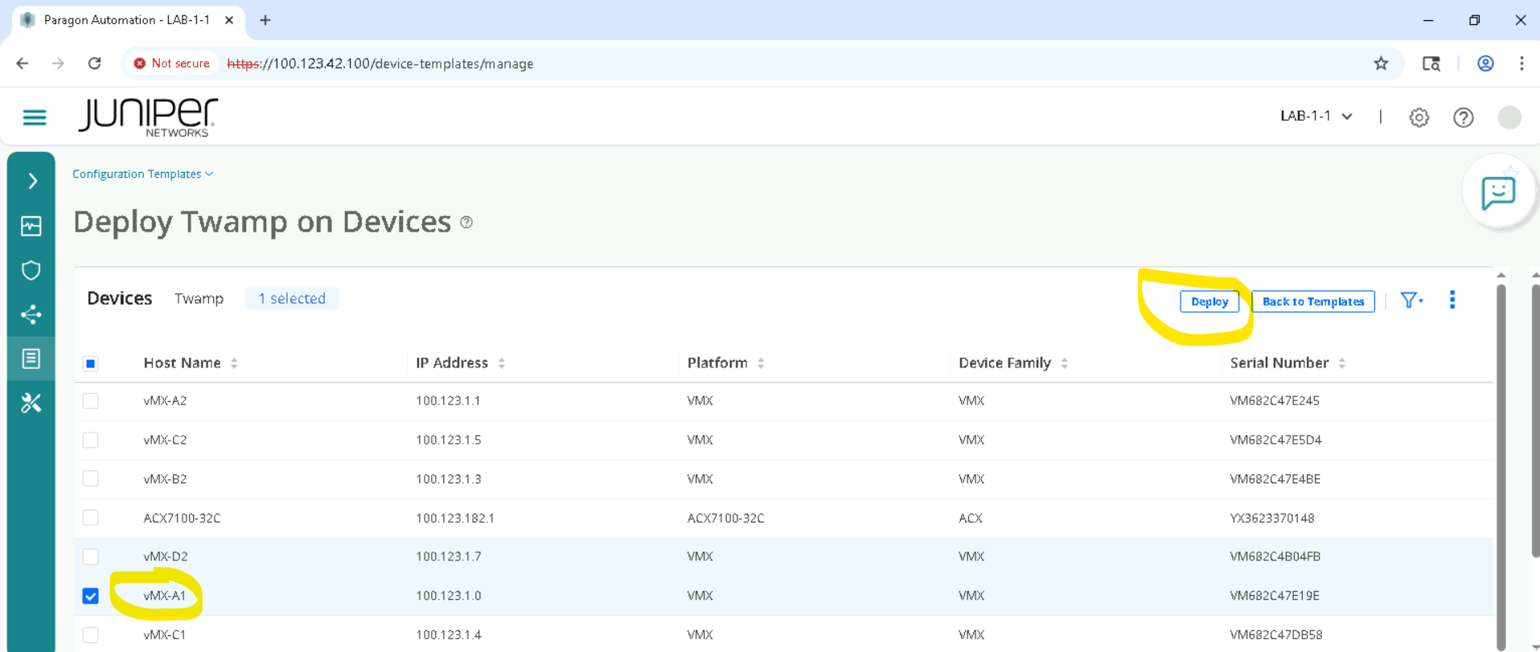Open the three-dot more options menu

(x=1452, y=300)
